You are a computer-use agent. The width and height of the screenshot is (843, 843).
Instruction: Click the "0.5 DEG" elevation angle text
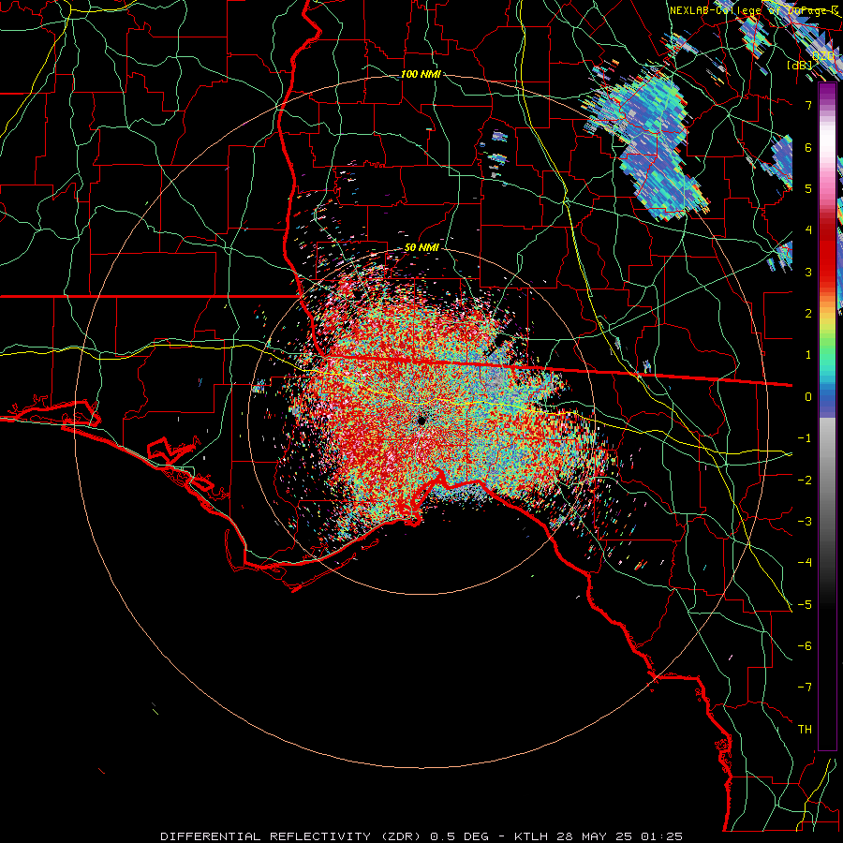460,836
